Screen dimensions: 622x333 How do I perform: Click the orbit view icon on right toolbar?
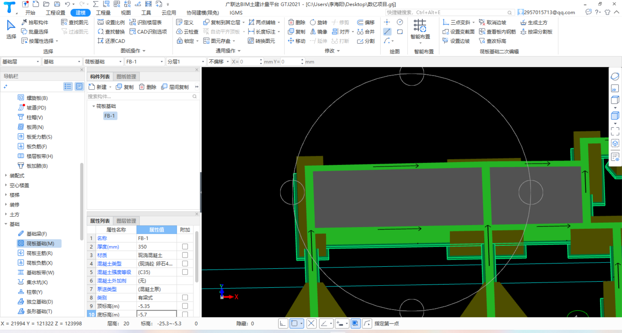tap(615, 76)
